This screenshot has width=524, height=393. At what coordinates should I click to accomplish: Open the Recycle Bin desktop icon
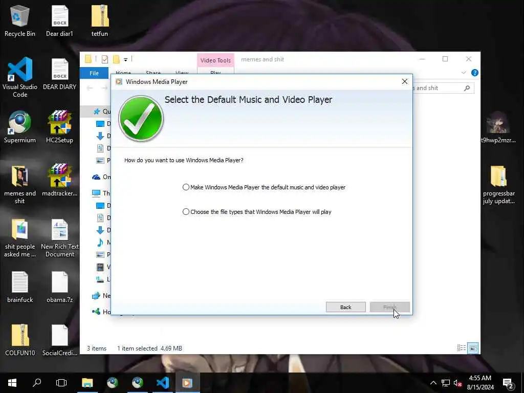pyautogui.click(x=20, y=20)
